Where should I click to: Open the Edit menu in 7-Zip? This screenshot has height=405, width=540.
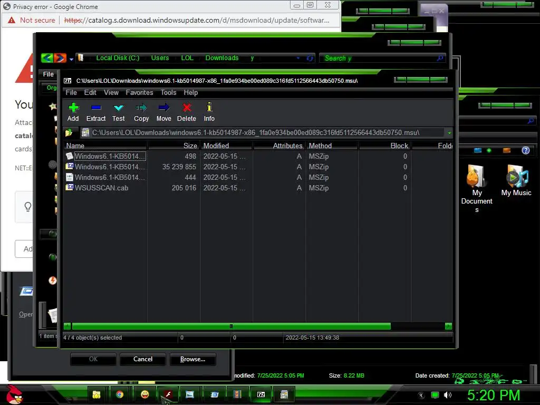tap(90, 93)
